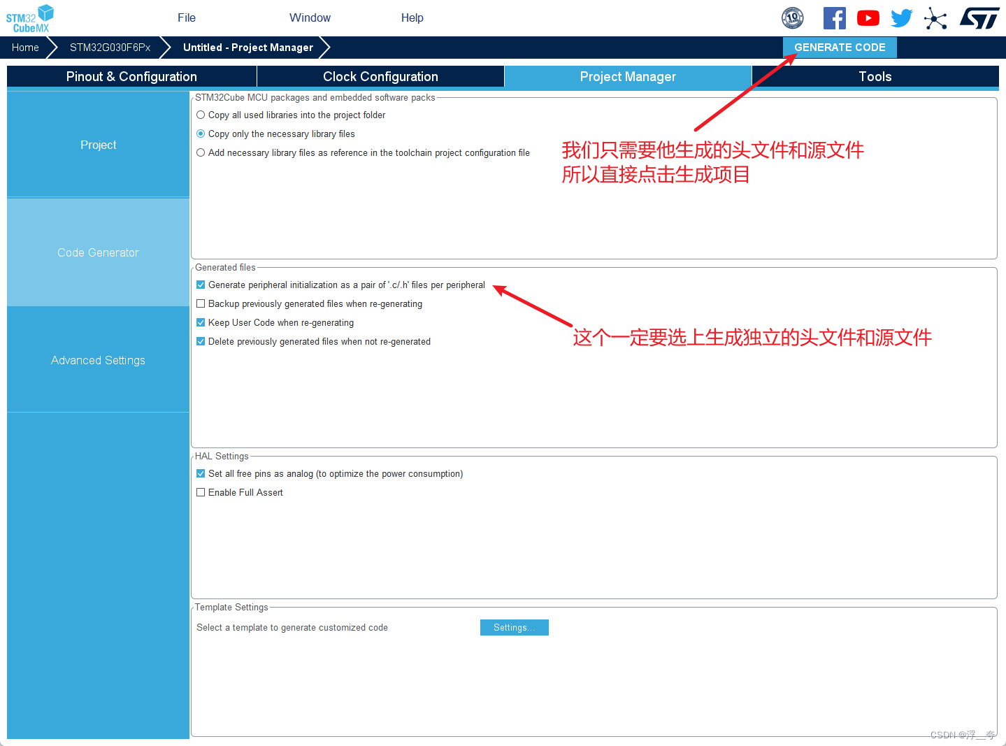This screenshot has height=746, width=1006.
Task: Click the 'Template Settings' group label
Action: coord(231,607)
